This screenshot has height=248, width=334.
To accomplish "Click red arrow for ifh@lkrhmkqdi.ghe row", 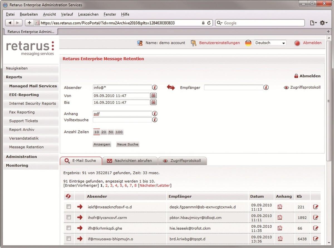I will 80,228.
